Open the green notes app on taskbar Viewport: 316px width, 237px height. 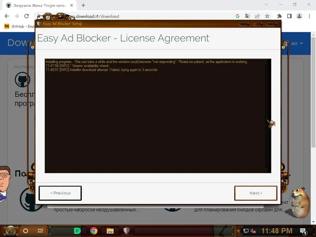pos(77,231)
